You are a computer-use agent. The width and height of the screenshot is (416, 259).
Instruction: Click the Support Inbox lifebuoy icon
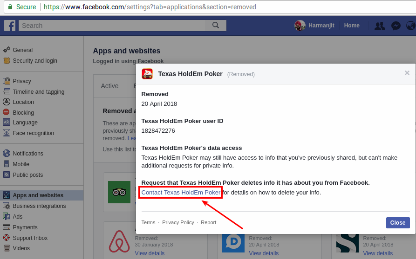pyautogui.click(x=7, y=238)
